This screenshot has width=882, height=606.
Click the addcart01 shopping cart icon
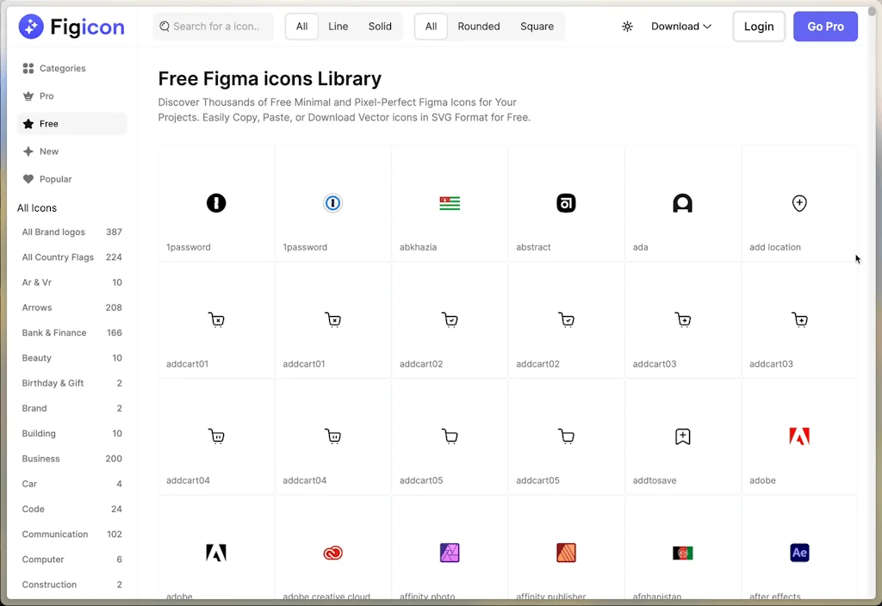216,319
